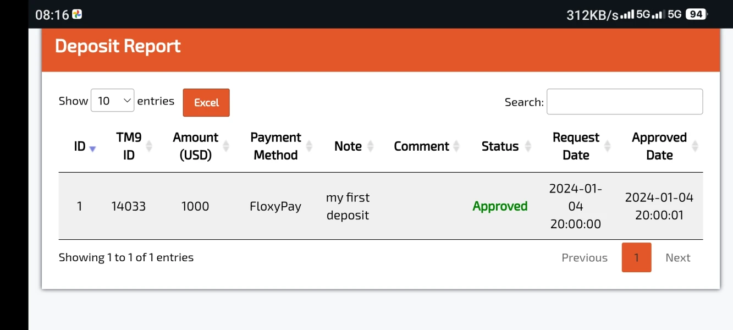Sort by Status column arrows
This screenshot has width=733, height=330.
pos(528,146)
